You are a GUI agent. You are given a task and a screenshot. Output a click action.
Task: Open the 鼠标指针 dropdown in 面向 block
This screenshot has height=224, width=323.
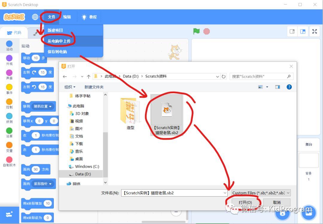click(x=43, y=184)
